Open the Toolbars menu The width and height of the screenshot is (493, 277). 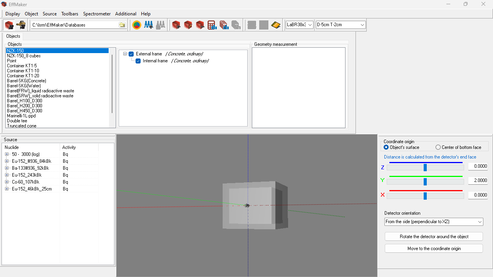[70, 14]
